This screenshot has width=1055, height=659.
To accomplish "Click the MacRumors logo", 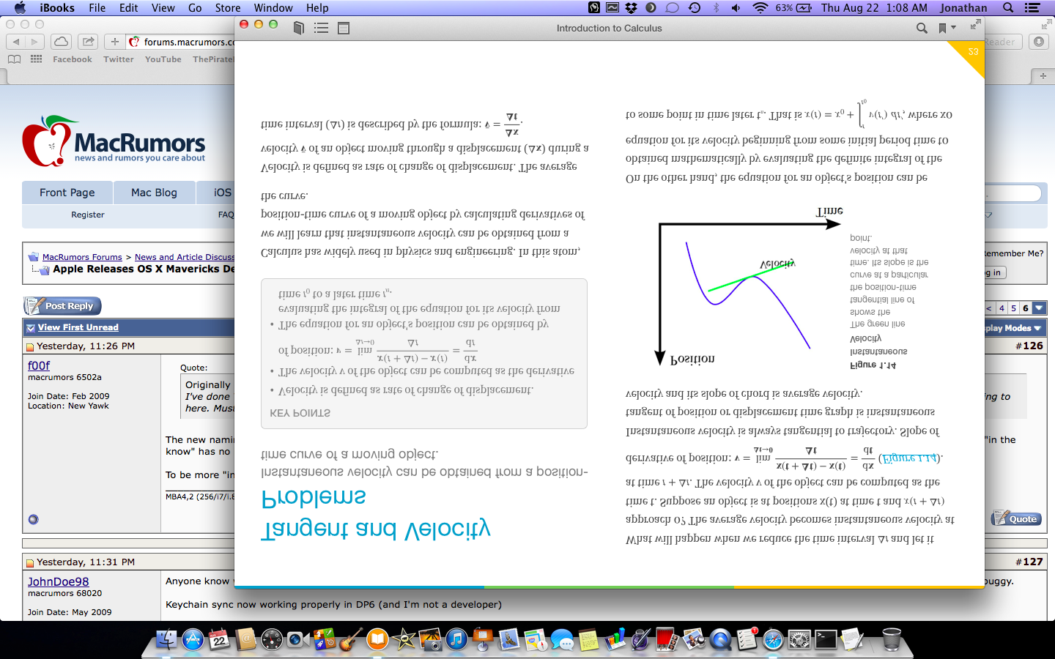I will [x=114, y=141].
